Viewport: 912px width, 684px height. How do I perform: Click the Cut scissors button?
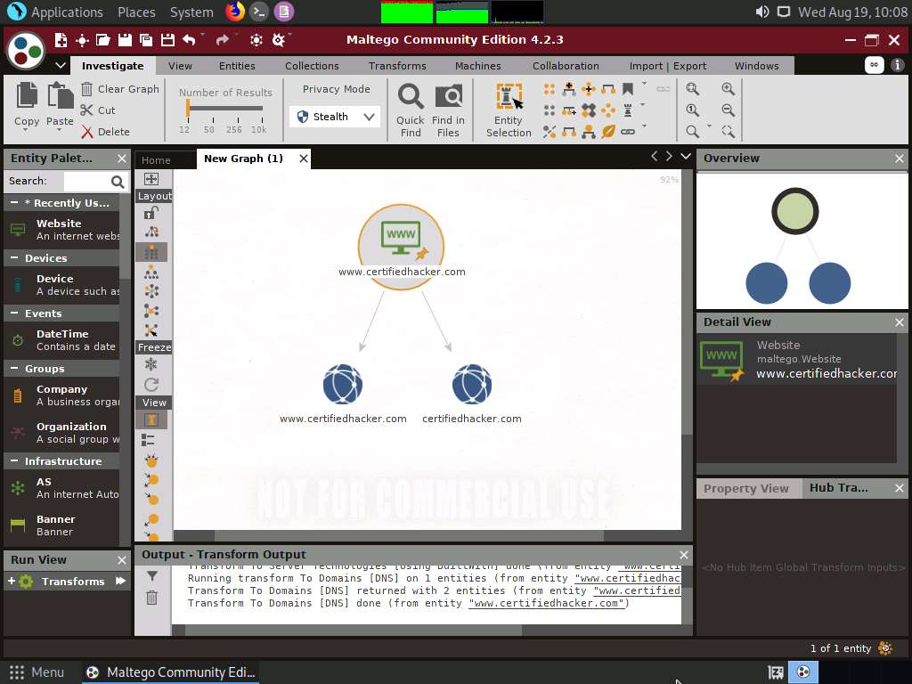98,110
